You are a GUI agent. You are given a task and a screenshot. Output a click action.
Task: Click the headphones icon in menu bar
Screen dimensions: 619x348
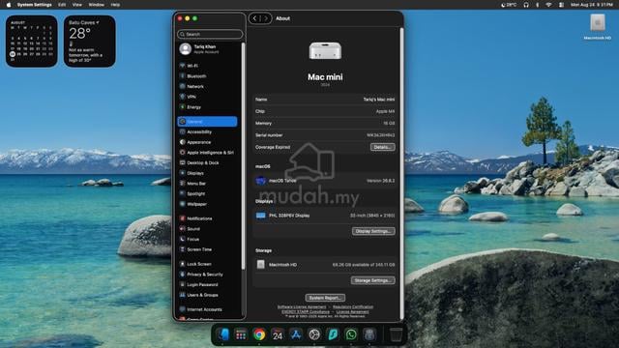(x=526, y=5)
